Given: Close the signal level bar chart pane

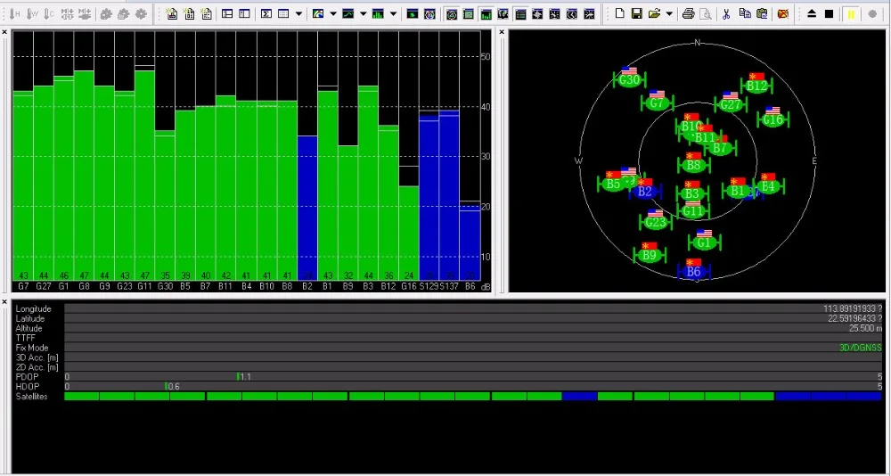Looking at the screenshot, I should pyautogui.click(x=5, y=32).
